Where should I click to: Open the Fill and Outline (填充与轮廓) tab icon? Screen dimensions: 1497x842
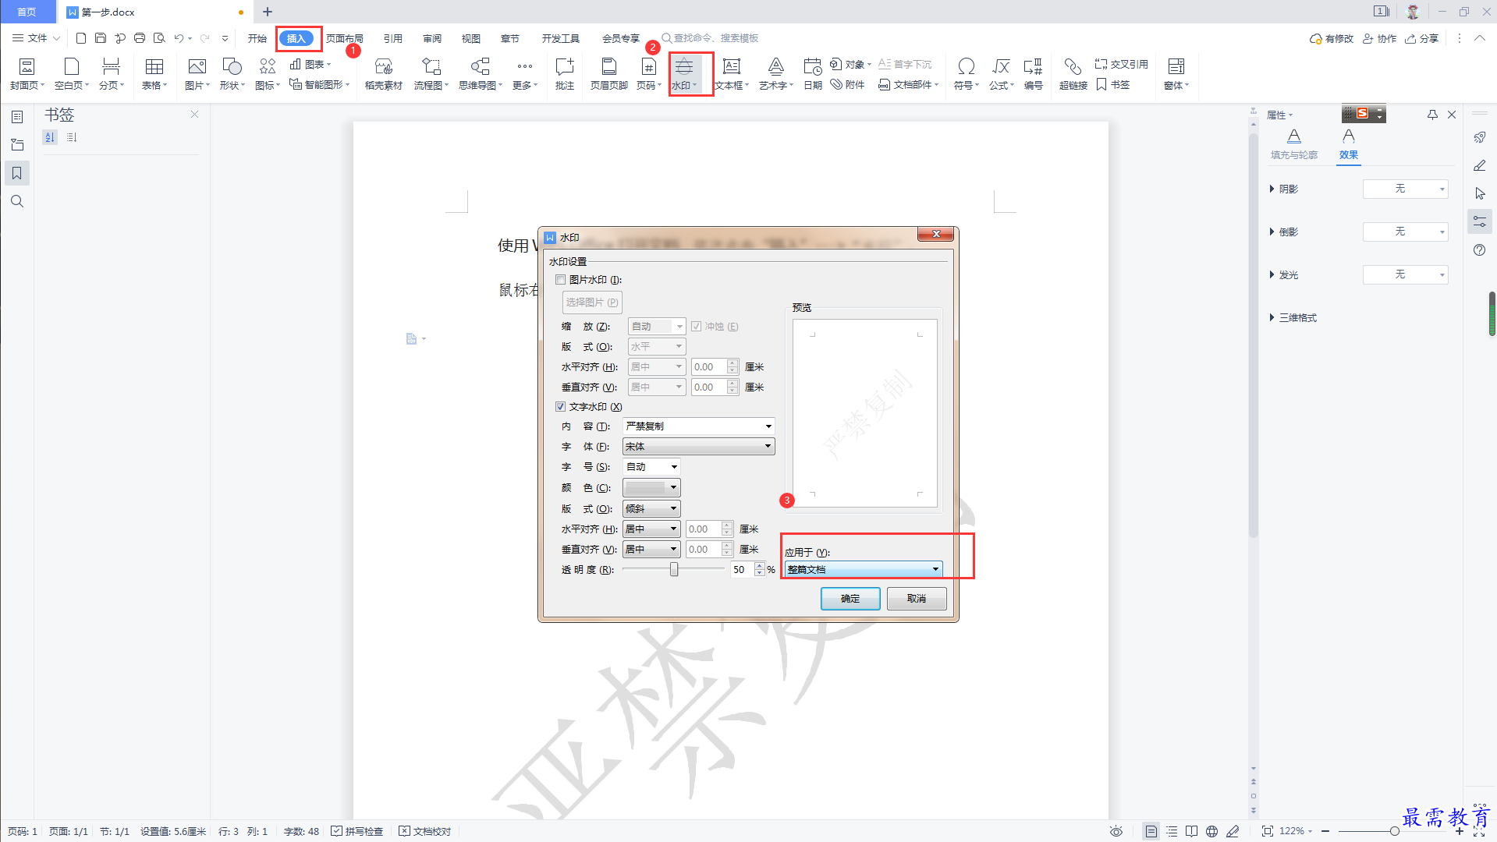pos(1293,136)
